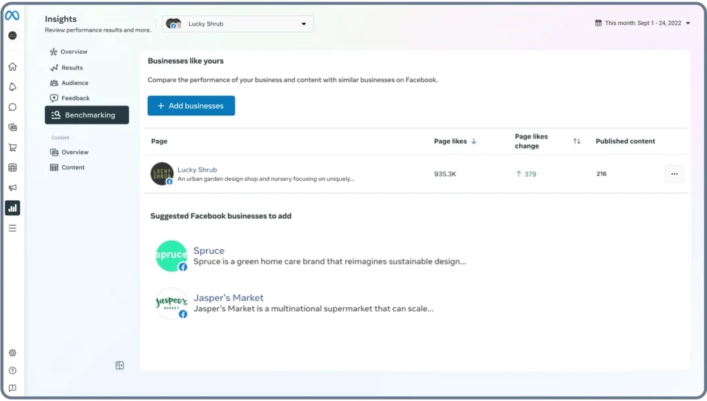
Task: Open the Commerce shopping cart icon
Action: (x=12, y=147)
